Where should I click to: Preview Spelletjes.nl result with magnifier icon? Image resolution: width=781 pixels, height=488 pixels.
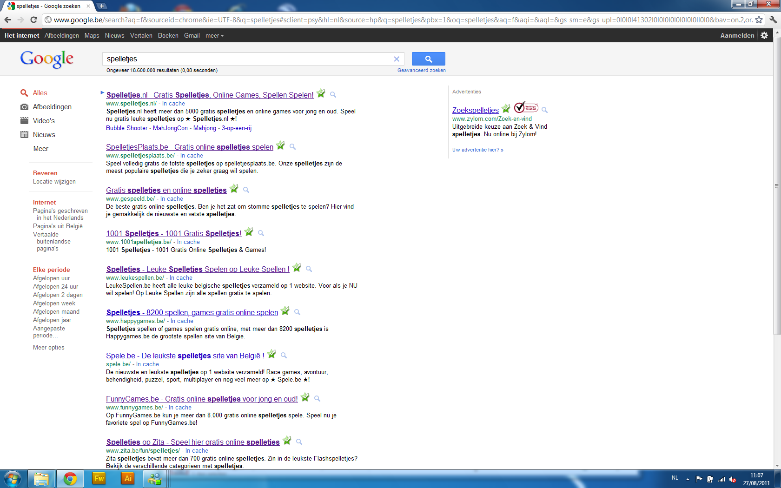pos(333,95)
